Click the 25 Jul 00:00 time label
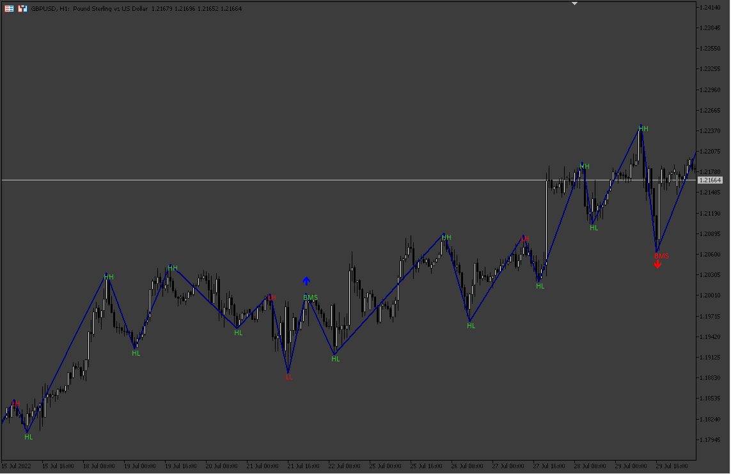 (385, 466)
